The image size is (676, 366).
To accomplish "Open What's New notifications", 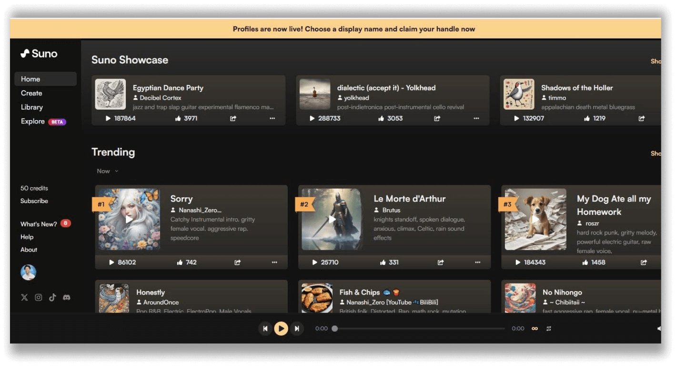I will pos(46,224).
